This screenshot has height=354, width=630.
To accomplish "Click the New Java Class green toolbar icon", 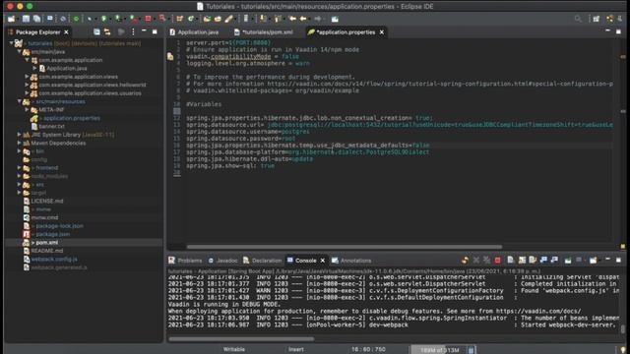I will [191, 19].
